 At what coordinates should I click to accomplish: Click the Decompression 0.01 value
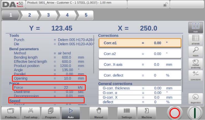pos(69,96)
